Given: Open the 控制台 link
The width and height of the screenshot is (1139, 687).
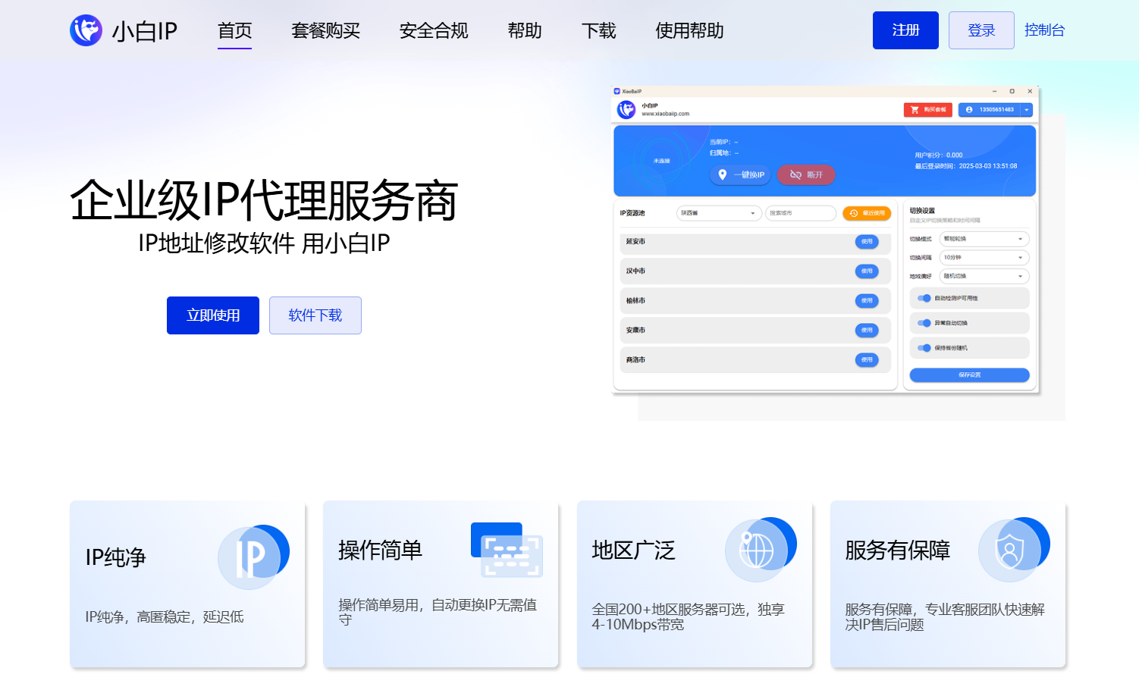Looking at the screenshot, I should [1044, 30].
